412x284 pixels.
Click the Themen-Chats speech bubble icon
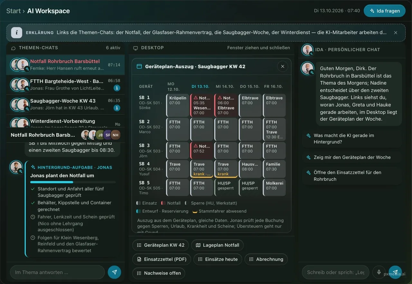(x=14, y=48)
